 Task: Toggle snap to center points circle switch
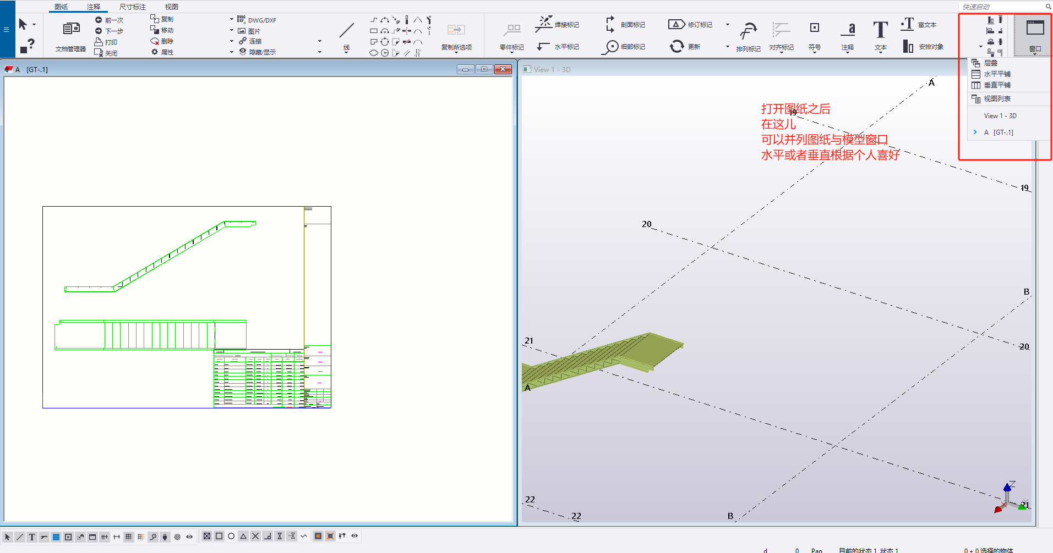[231, 537]
